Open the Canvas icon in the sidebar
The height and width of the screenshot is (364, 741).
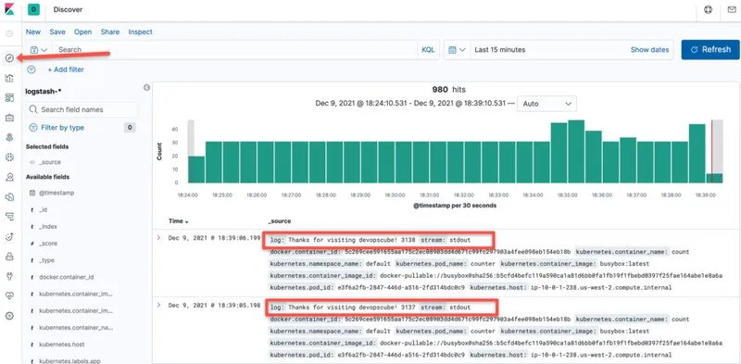[9, 118]
